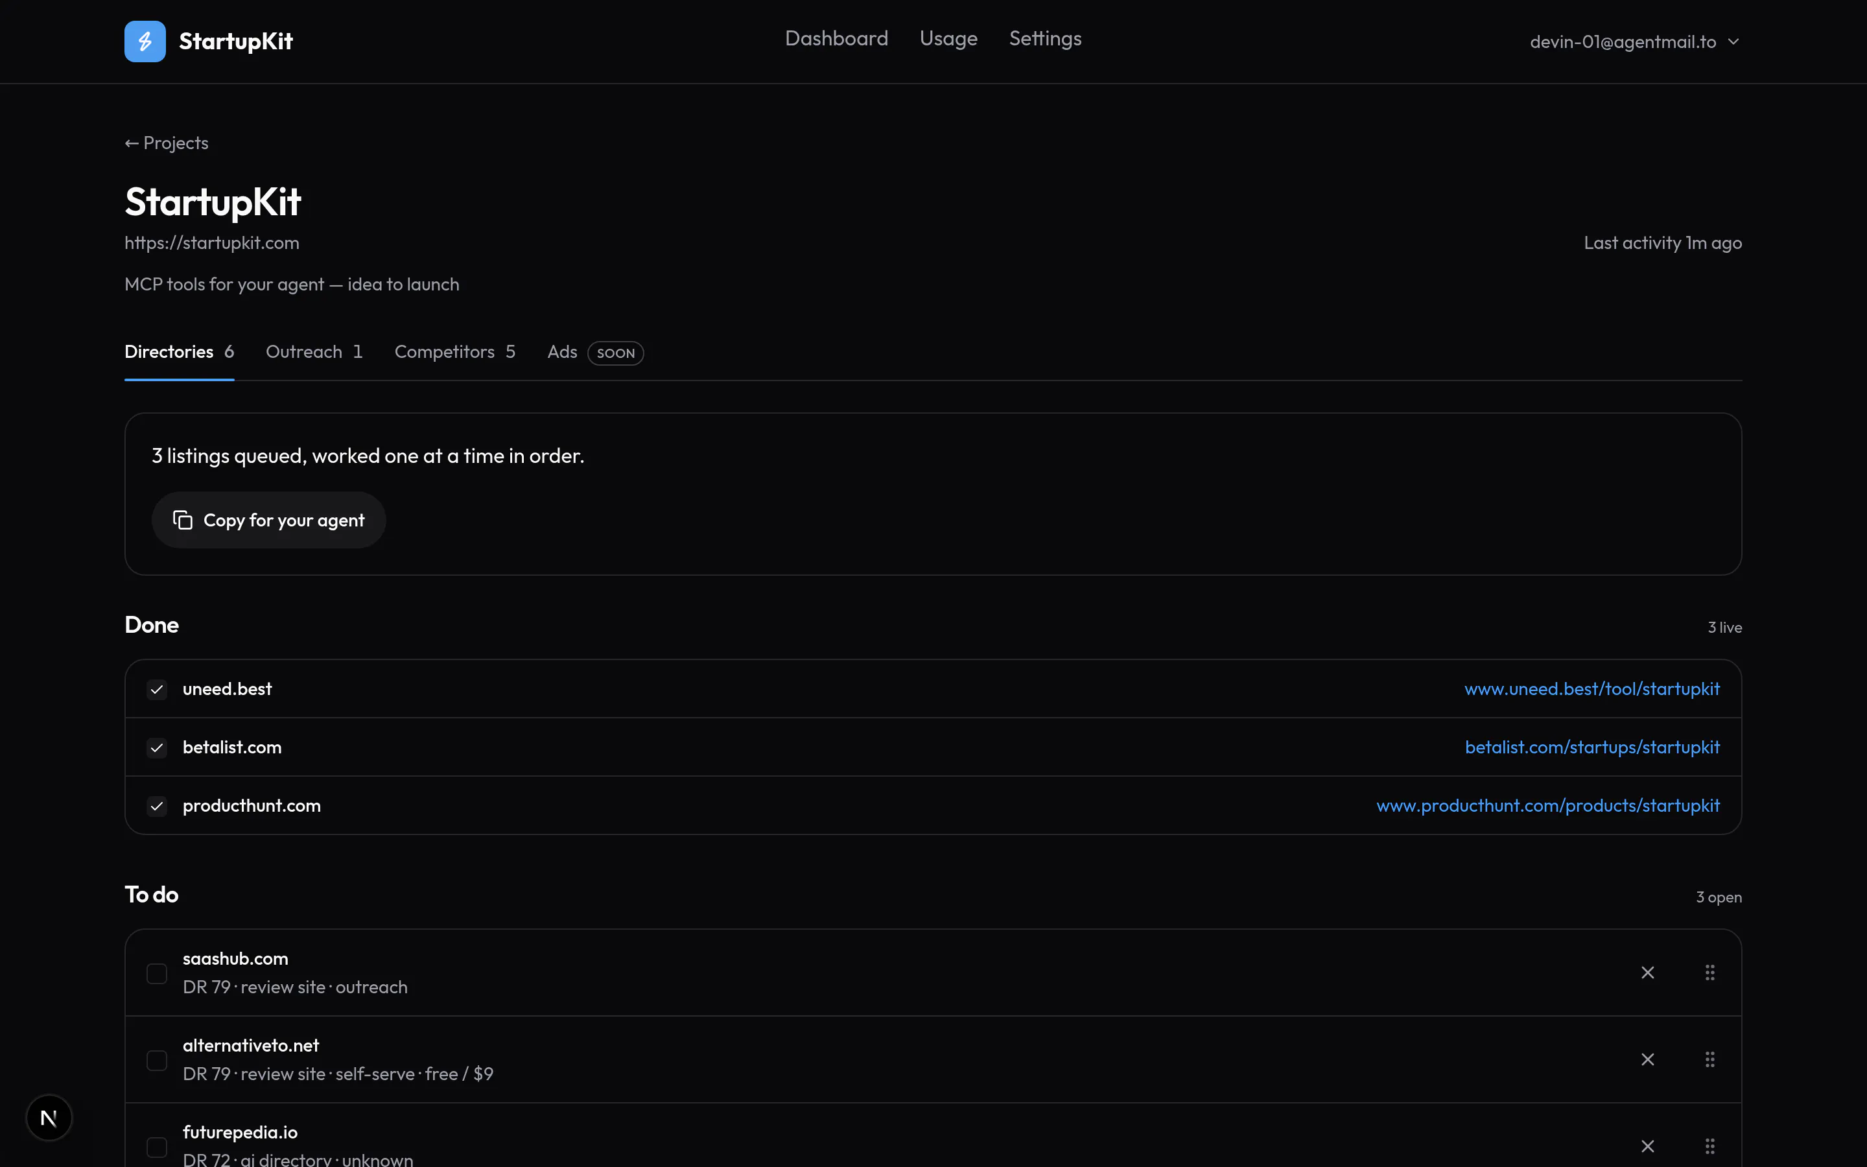Open the www.uneed.best/tool/startupkit link
This screenshot has width=1867, height=1167.
(x=1591, y=689)
